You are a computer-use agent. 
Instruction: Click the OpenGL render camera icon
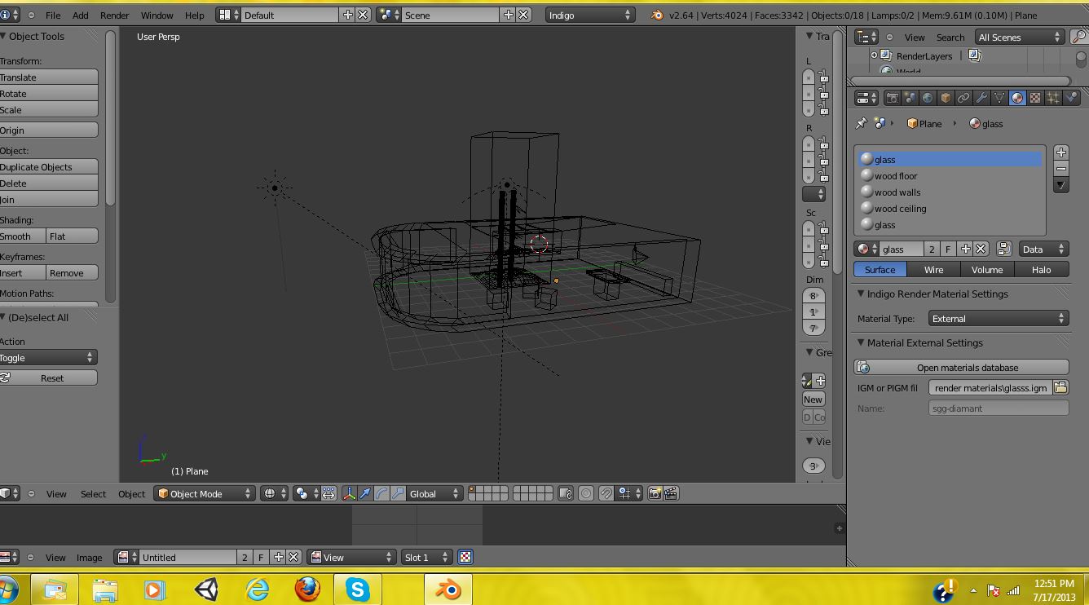click(655, 493)
